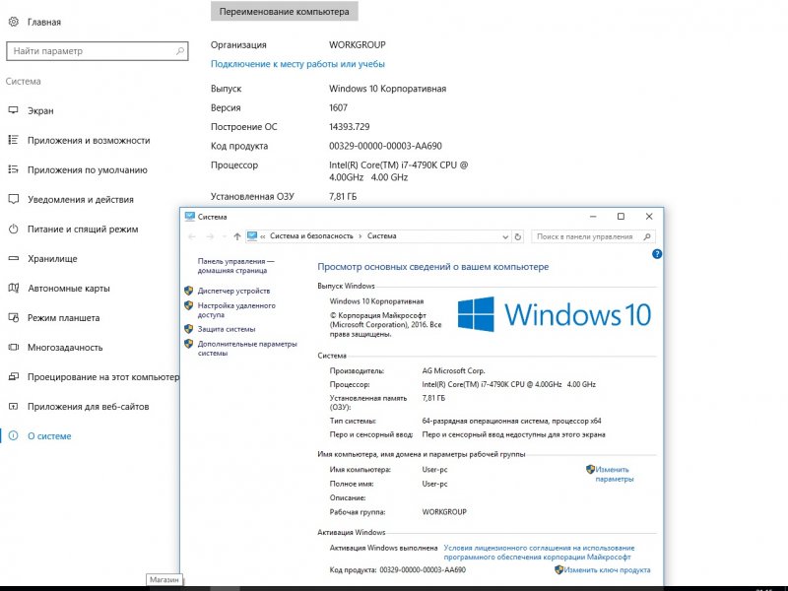Select the Режим планшета icon
Image resolution: width=788 pixels, height=591 pixels.
(x=14, y=317)
